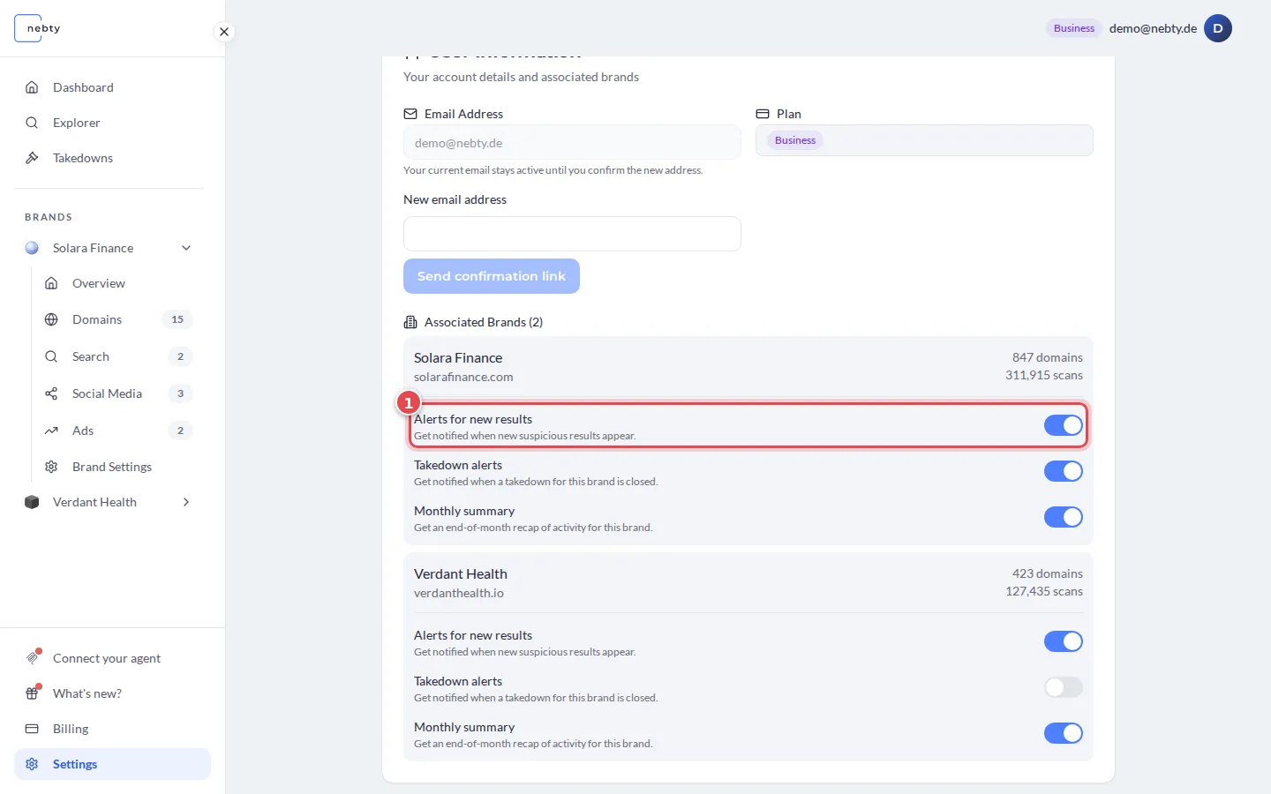
Task: Click the nebty logo
Action: (38, 28)
